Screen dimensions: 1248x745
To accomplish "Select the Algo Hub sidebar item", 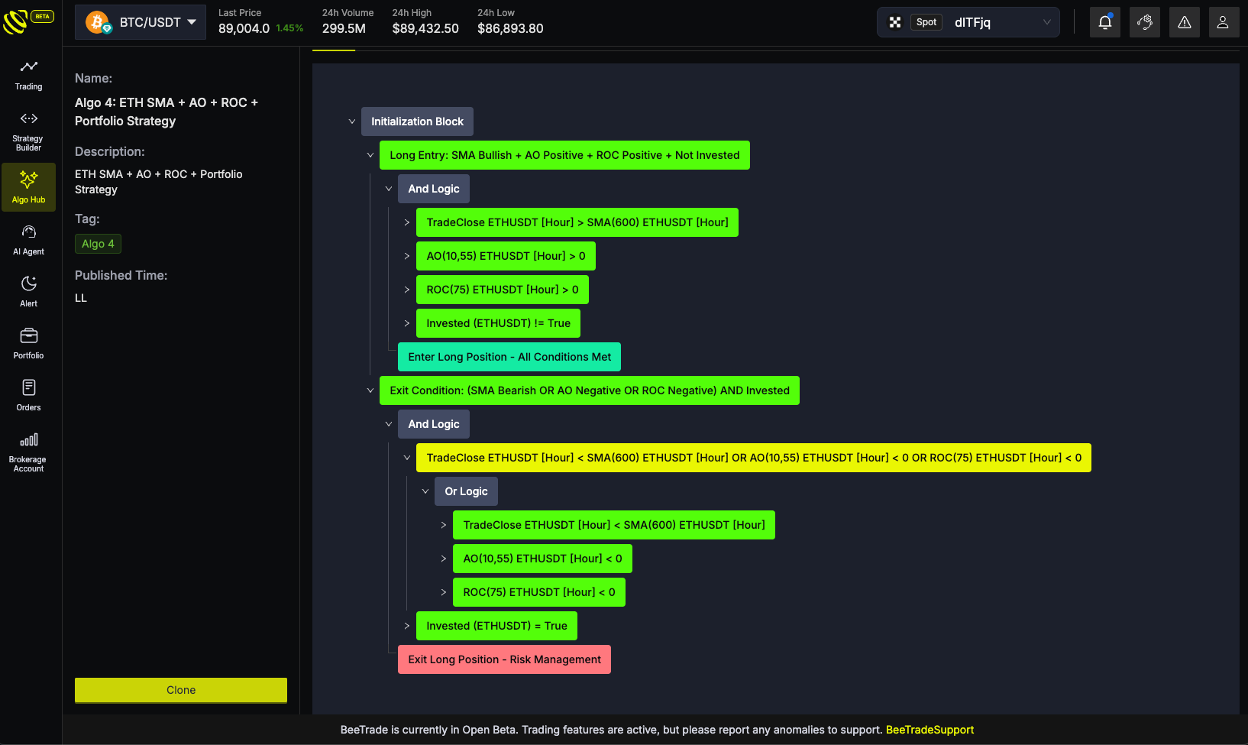I will [29, 187].
